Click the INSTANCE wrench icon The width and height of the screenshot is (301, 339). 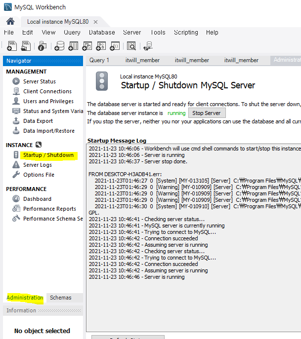point(39,145)
